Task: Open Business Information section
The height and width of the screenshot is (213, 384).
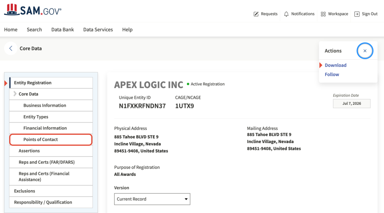Action: point(51,105)
